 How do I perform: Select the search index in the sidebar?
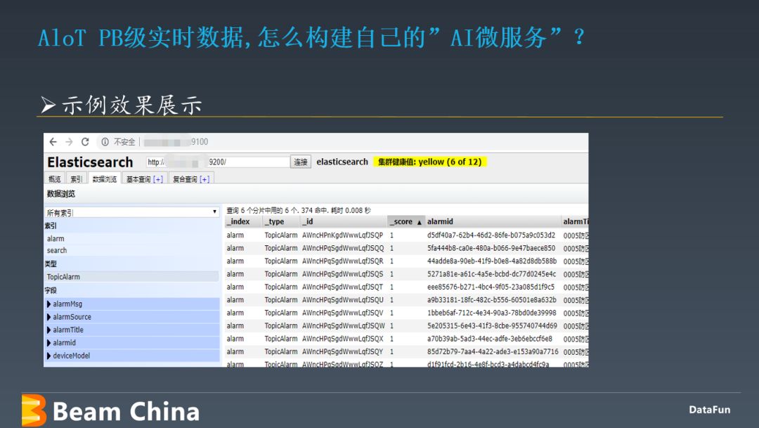(x=57, y=250)
